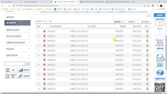
Task: Open the Python bookmark folder
Action: coord(5,9)
